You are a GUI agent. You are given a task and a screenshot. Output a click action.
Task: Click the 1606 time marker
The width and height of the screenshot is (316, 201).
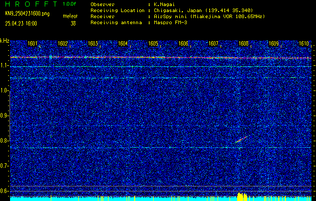point(183,44)
